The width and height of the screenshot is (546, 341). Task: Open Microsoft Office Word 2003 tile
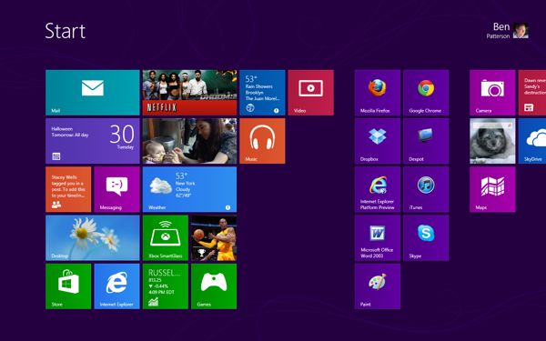378,237
